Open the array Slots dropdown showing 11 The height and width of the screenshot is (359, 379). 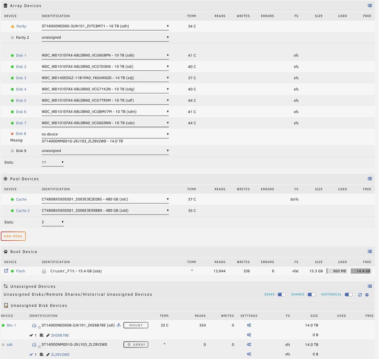pyautogui.click(x=53, y=162)
